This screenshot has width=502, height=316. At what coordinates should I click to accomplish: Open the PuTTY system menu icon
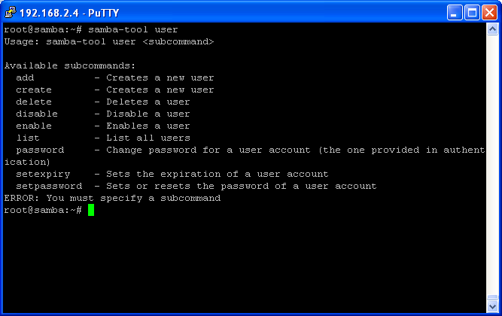[11, 12]
